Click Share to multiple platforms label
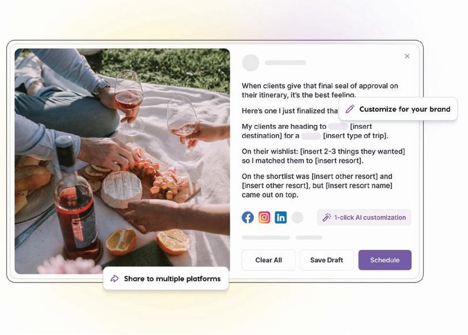 coord(172,279)
